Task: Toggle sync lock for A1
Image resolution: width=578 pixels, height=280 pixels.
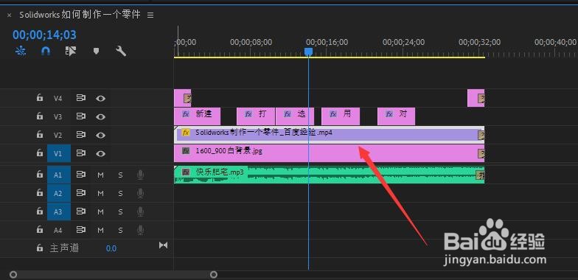Action: pyautogui.click(x=81, y=175)
